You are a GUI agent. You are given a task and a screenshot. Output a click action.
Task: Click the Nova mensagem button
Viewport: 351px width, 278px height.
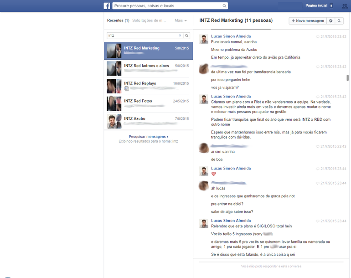[308, 21]
